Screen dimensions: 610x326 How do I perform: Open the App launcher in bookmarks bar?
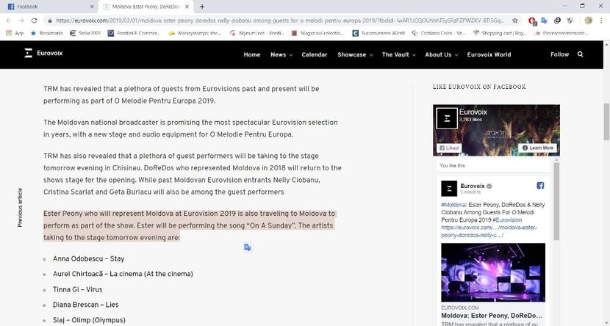pos(15,33)
